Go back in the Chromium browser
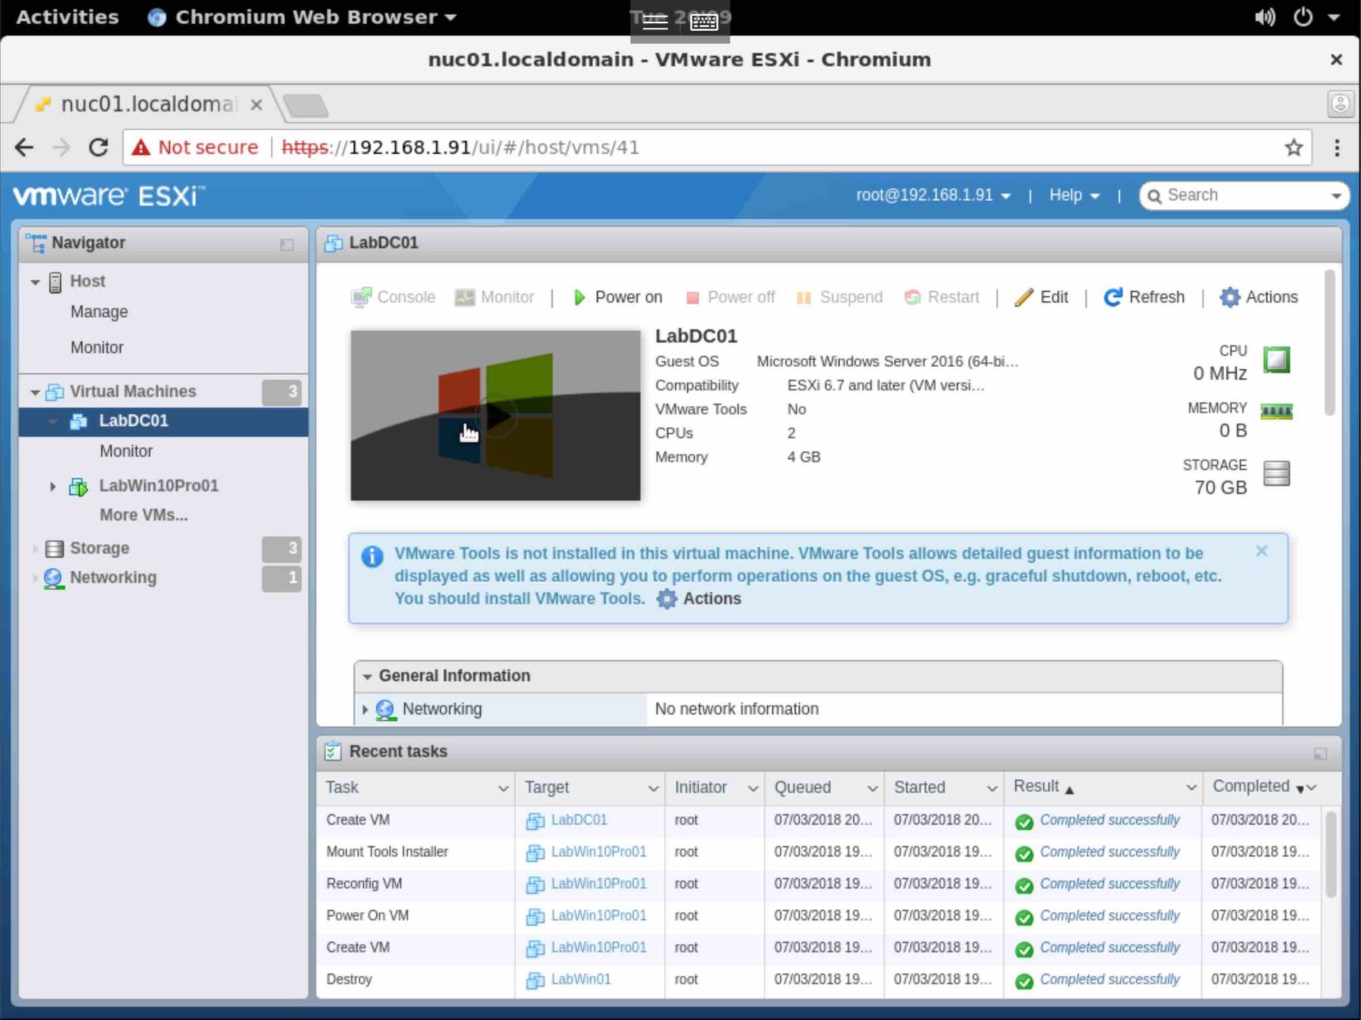Image resolution: width=1361 pixels, height=1020 pixels. pos(24,148)
